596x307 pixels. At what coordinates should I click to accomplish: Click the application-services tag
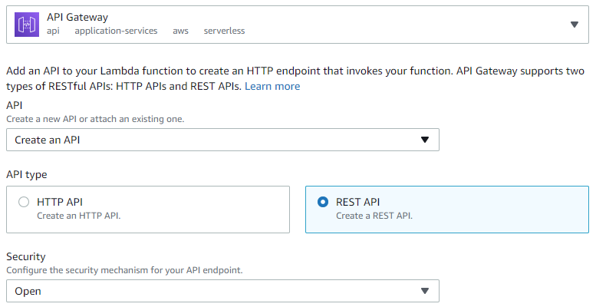click(x=116, y=31)
